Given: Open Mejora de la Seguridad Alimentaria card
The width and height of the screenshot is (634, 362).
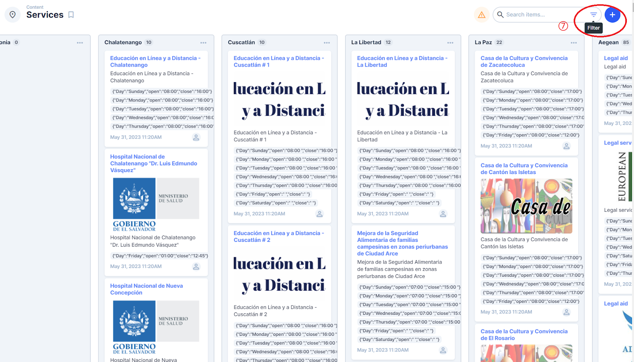Looking at the screenshot, I should tap(402, 243).
